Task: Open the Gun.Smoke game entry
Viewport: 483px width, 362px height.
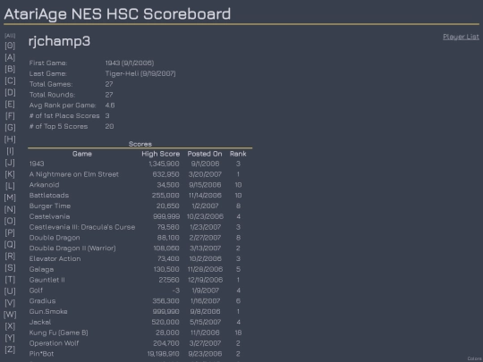Action: tap(48, 312)
